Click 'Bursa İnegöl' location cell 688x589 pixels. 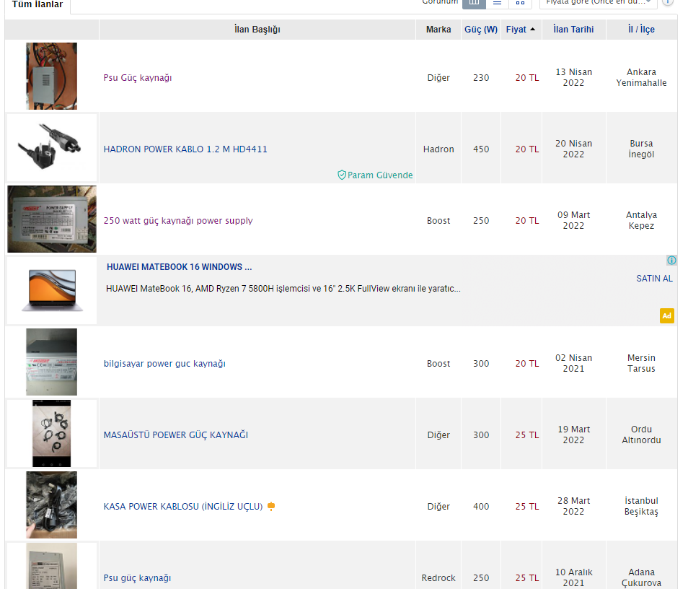[641, 149]
